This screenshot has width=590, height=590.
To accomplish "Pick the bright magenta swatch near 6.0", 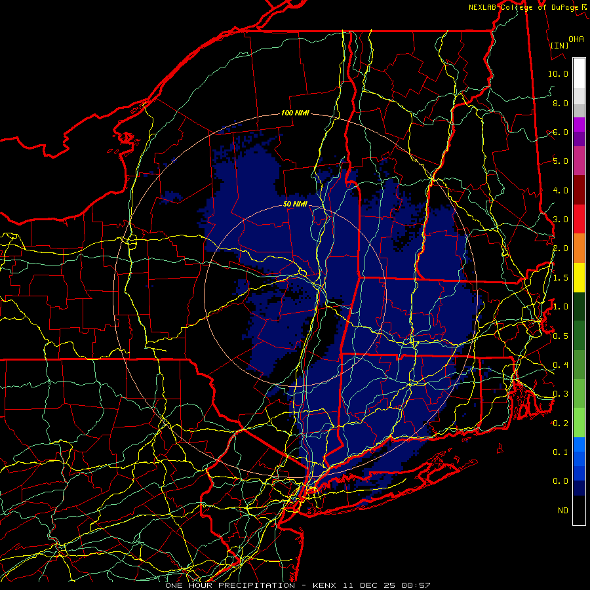I will (x=579, y=125).
